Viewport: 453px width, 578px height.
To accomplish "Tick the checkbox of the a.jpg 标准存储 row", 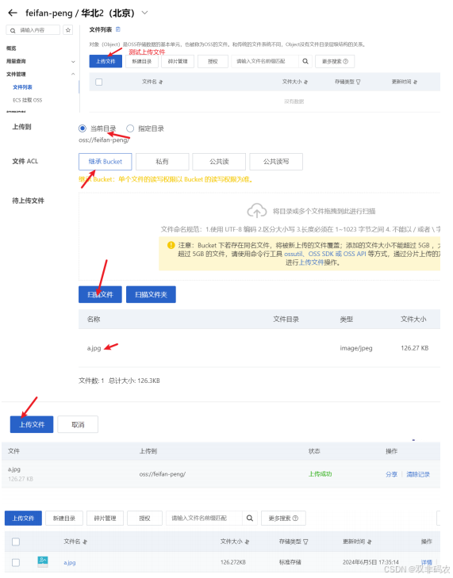I will tap(16, 562).
